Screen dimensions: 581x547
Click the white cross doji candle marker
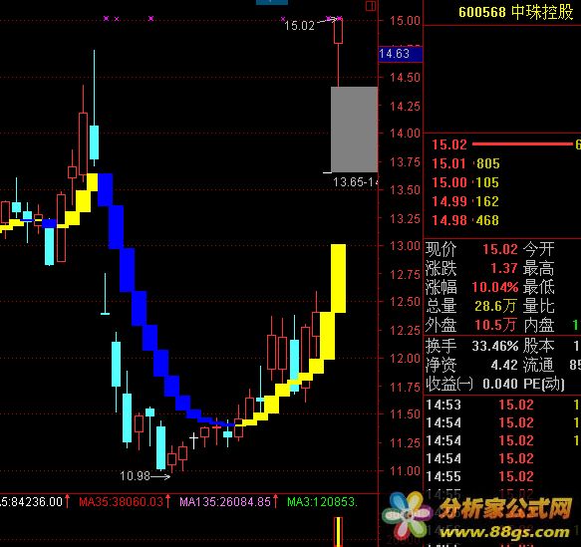click(x=193, y=440)
